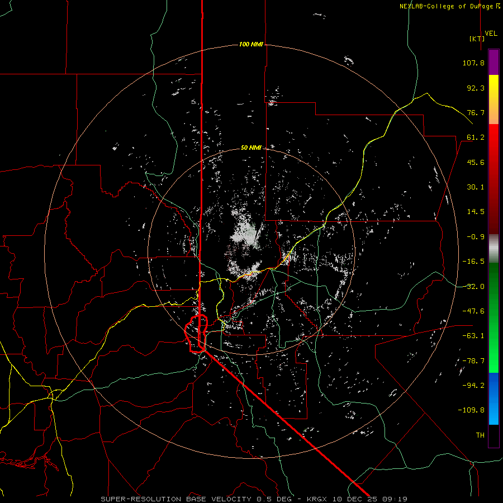Image resolution: width=503 pixels, height=503 pixels.
Task: Select the purple segment of the velocity scale
Action: [493, 62]
